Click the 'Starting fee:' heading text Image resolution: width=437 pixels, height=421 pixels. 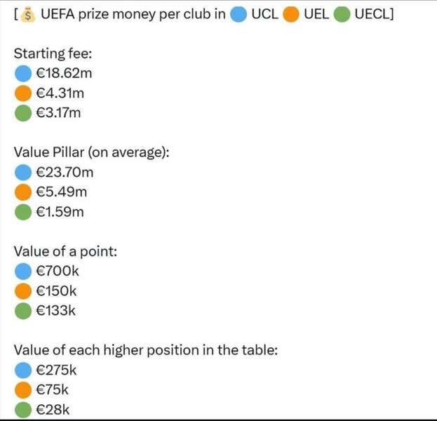[53, 53]
